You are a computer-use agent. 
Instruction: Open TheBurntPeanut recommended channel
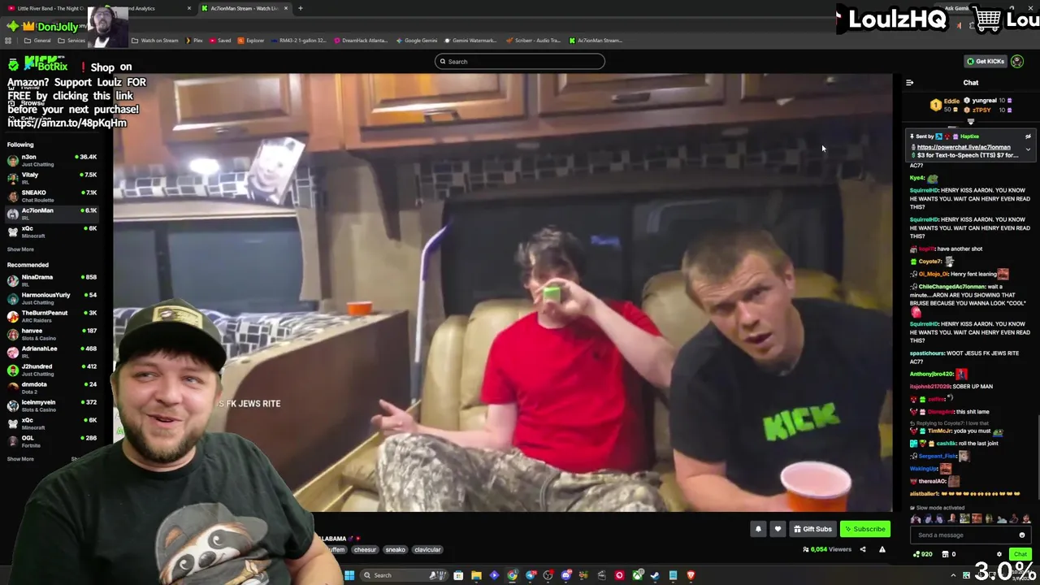coord(52,316)
